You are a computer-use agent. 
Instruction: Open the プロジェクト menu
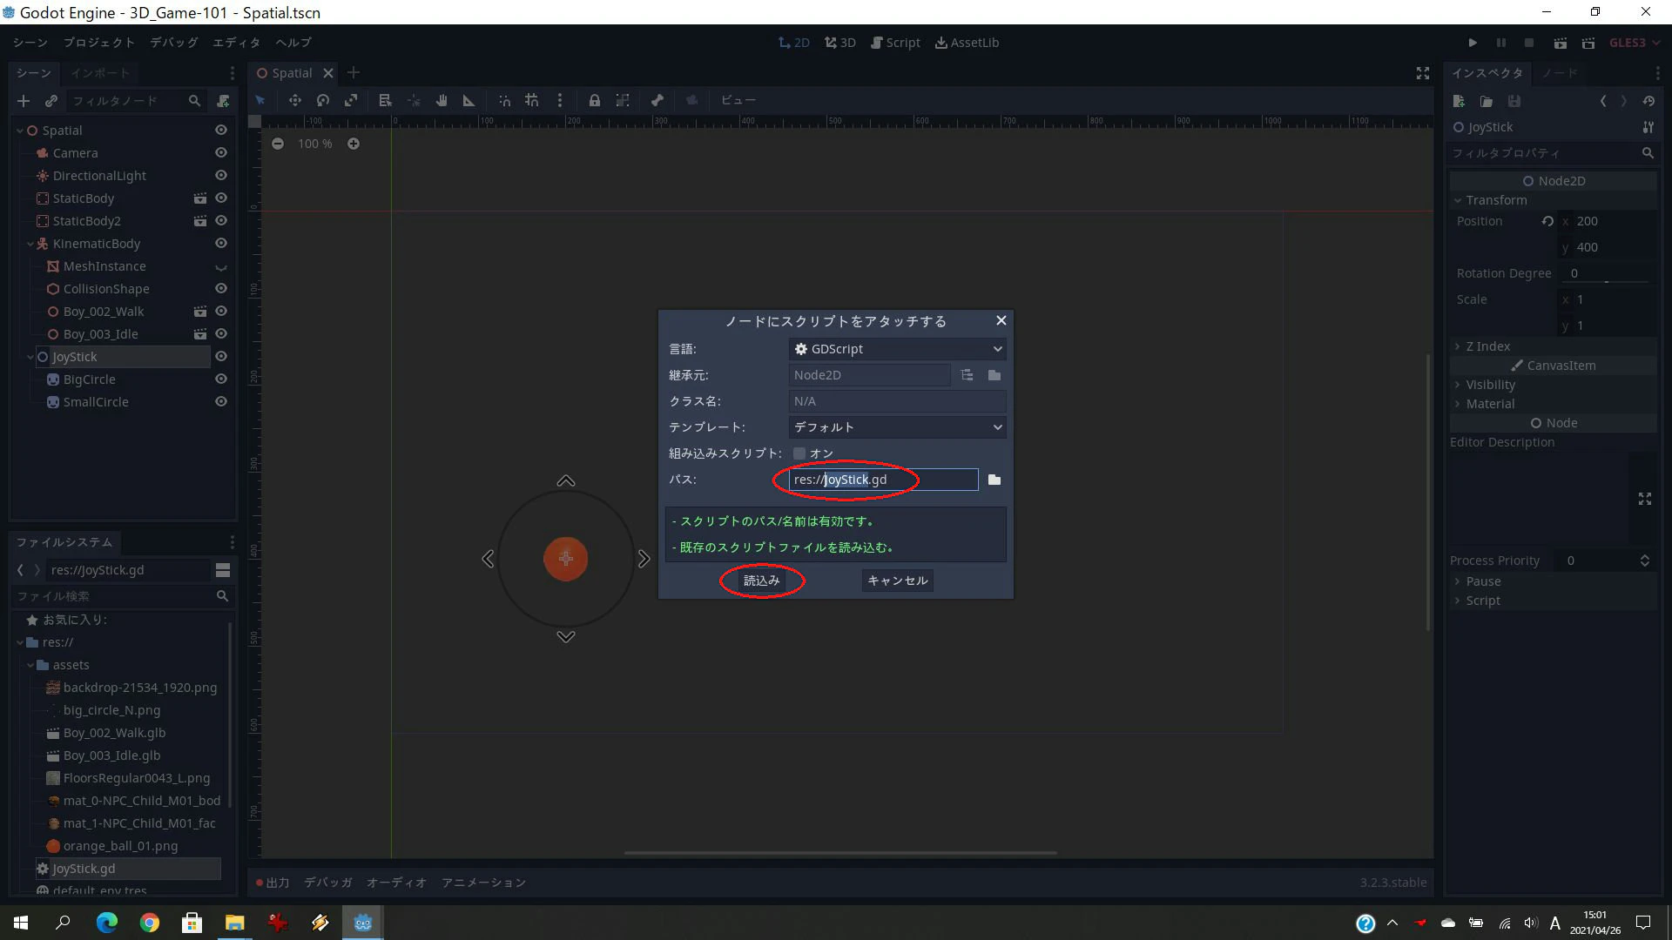pos(99,43)
